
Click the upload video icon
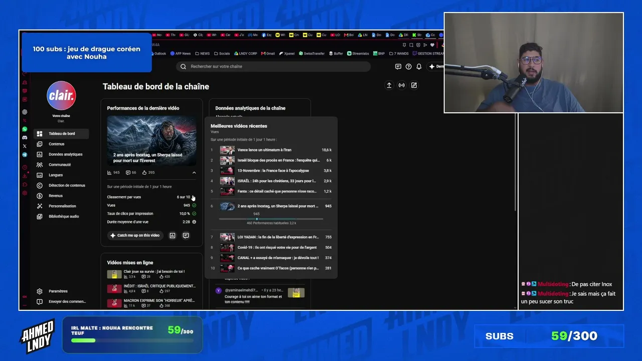389,85
